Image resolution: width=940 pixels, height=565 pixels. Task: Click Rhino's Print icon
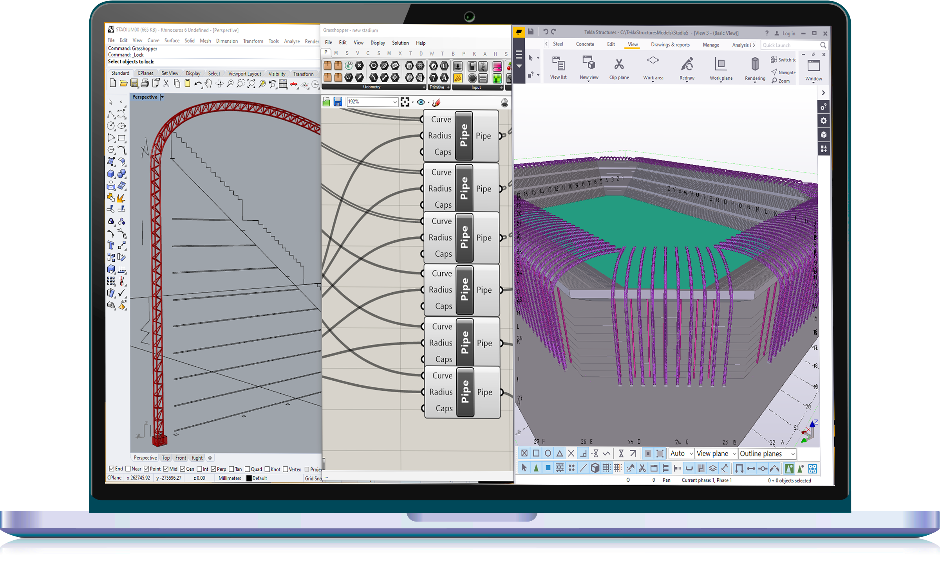click(x=145, y=83)
